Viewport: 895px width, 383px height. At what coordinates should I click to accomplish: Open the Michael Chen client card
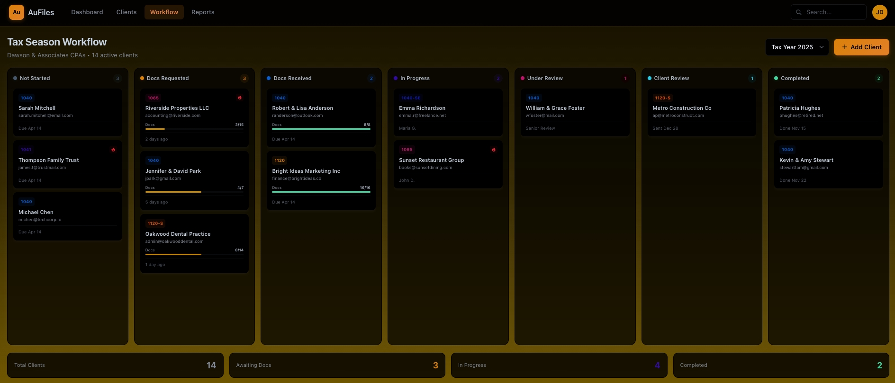tap(68, 216)
